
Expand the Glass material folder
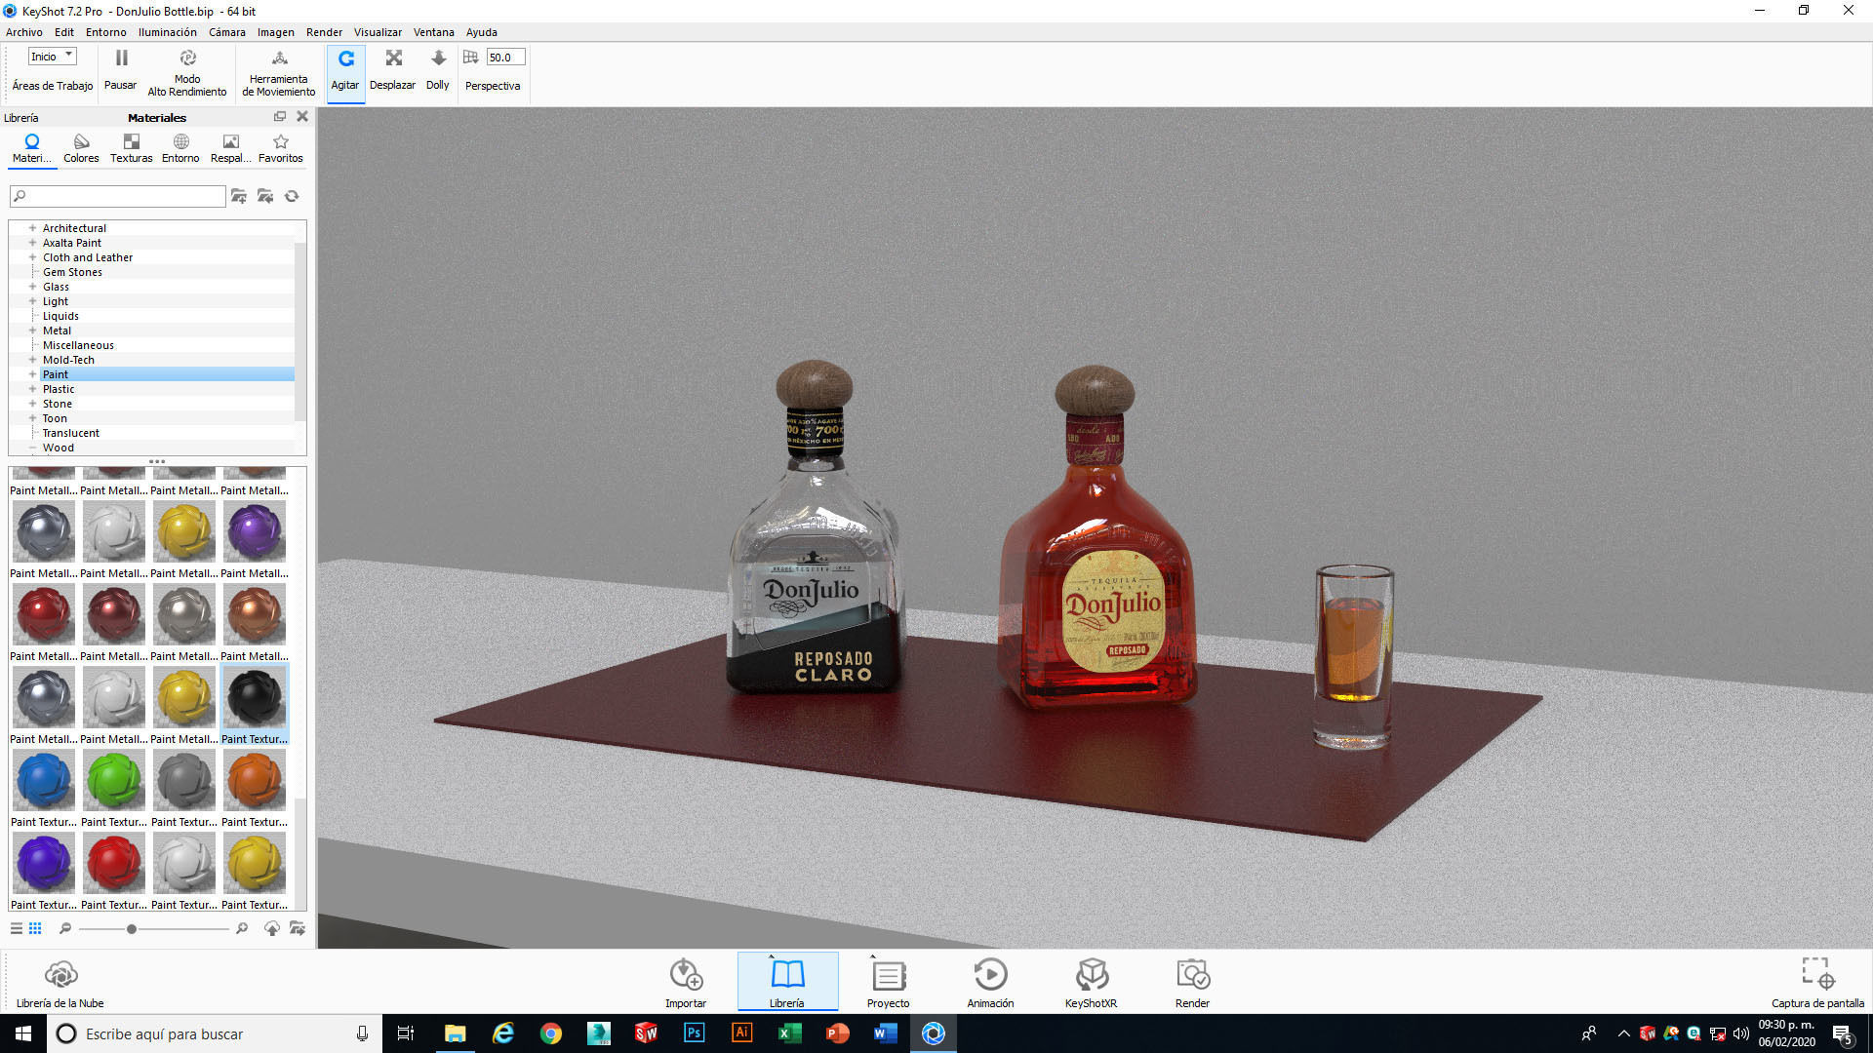(32, 287)
